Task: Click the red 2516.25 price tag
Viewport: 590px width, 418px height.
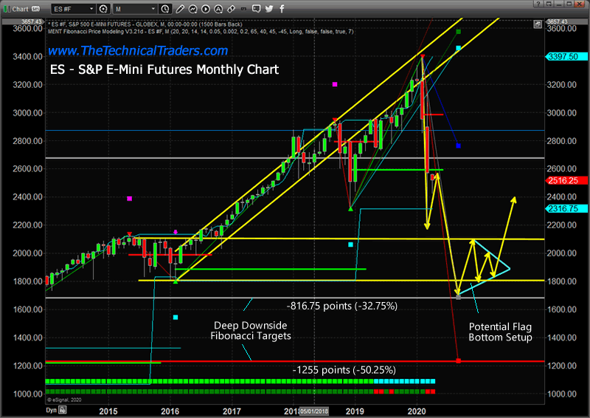Action: (566, 180)
